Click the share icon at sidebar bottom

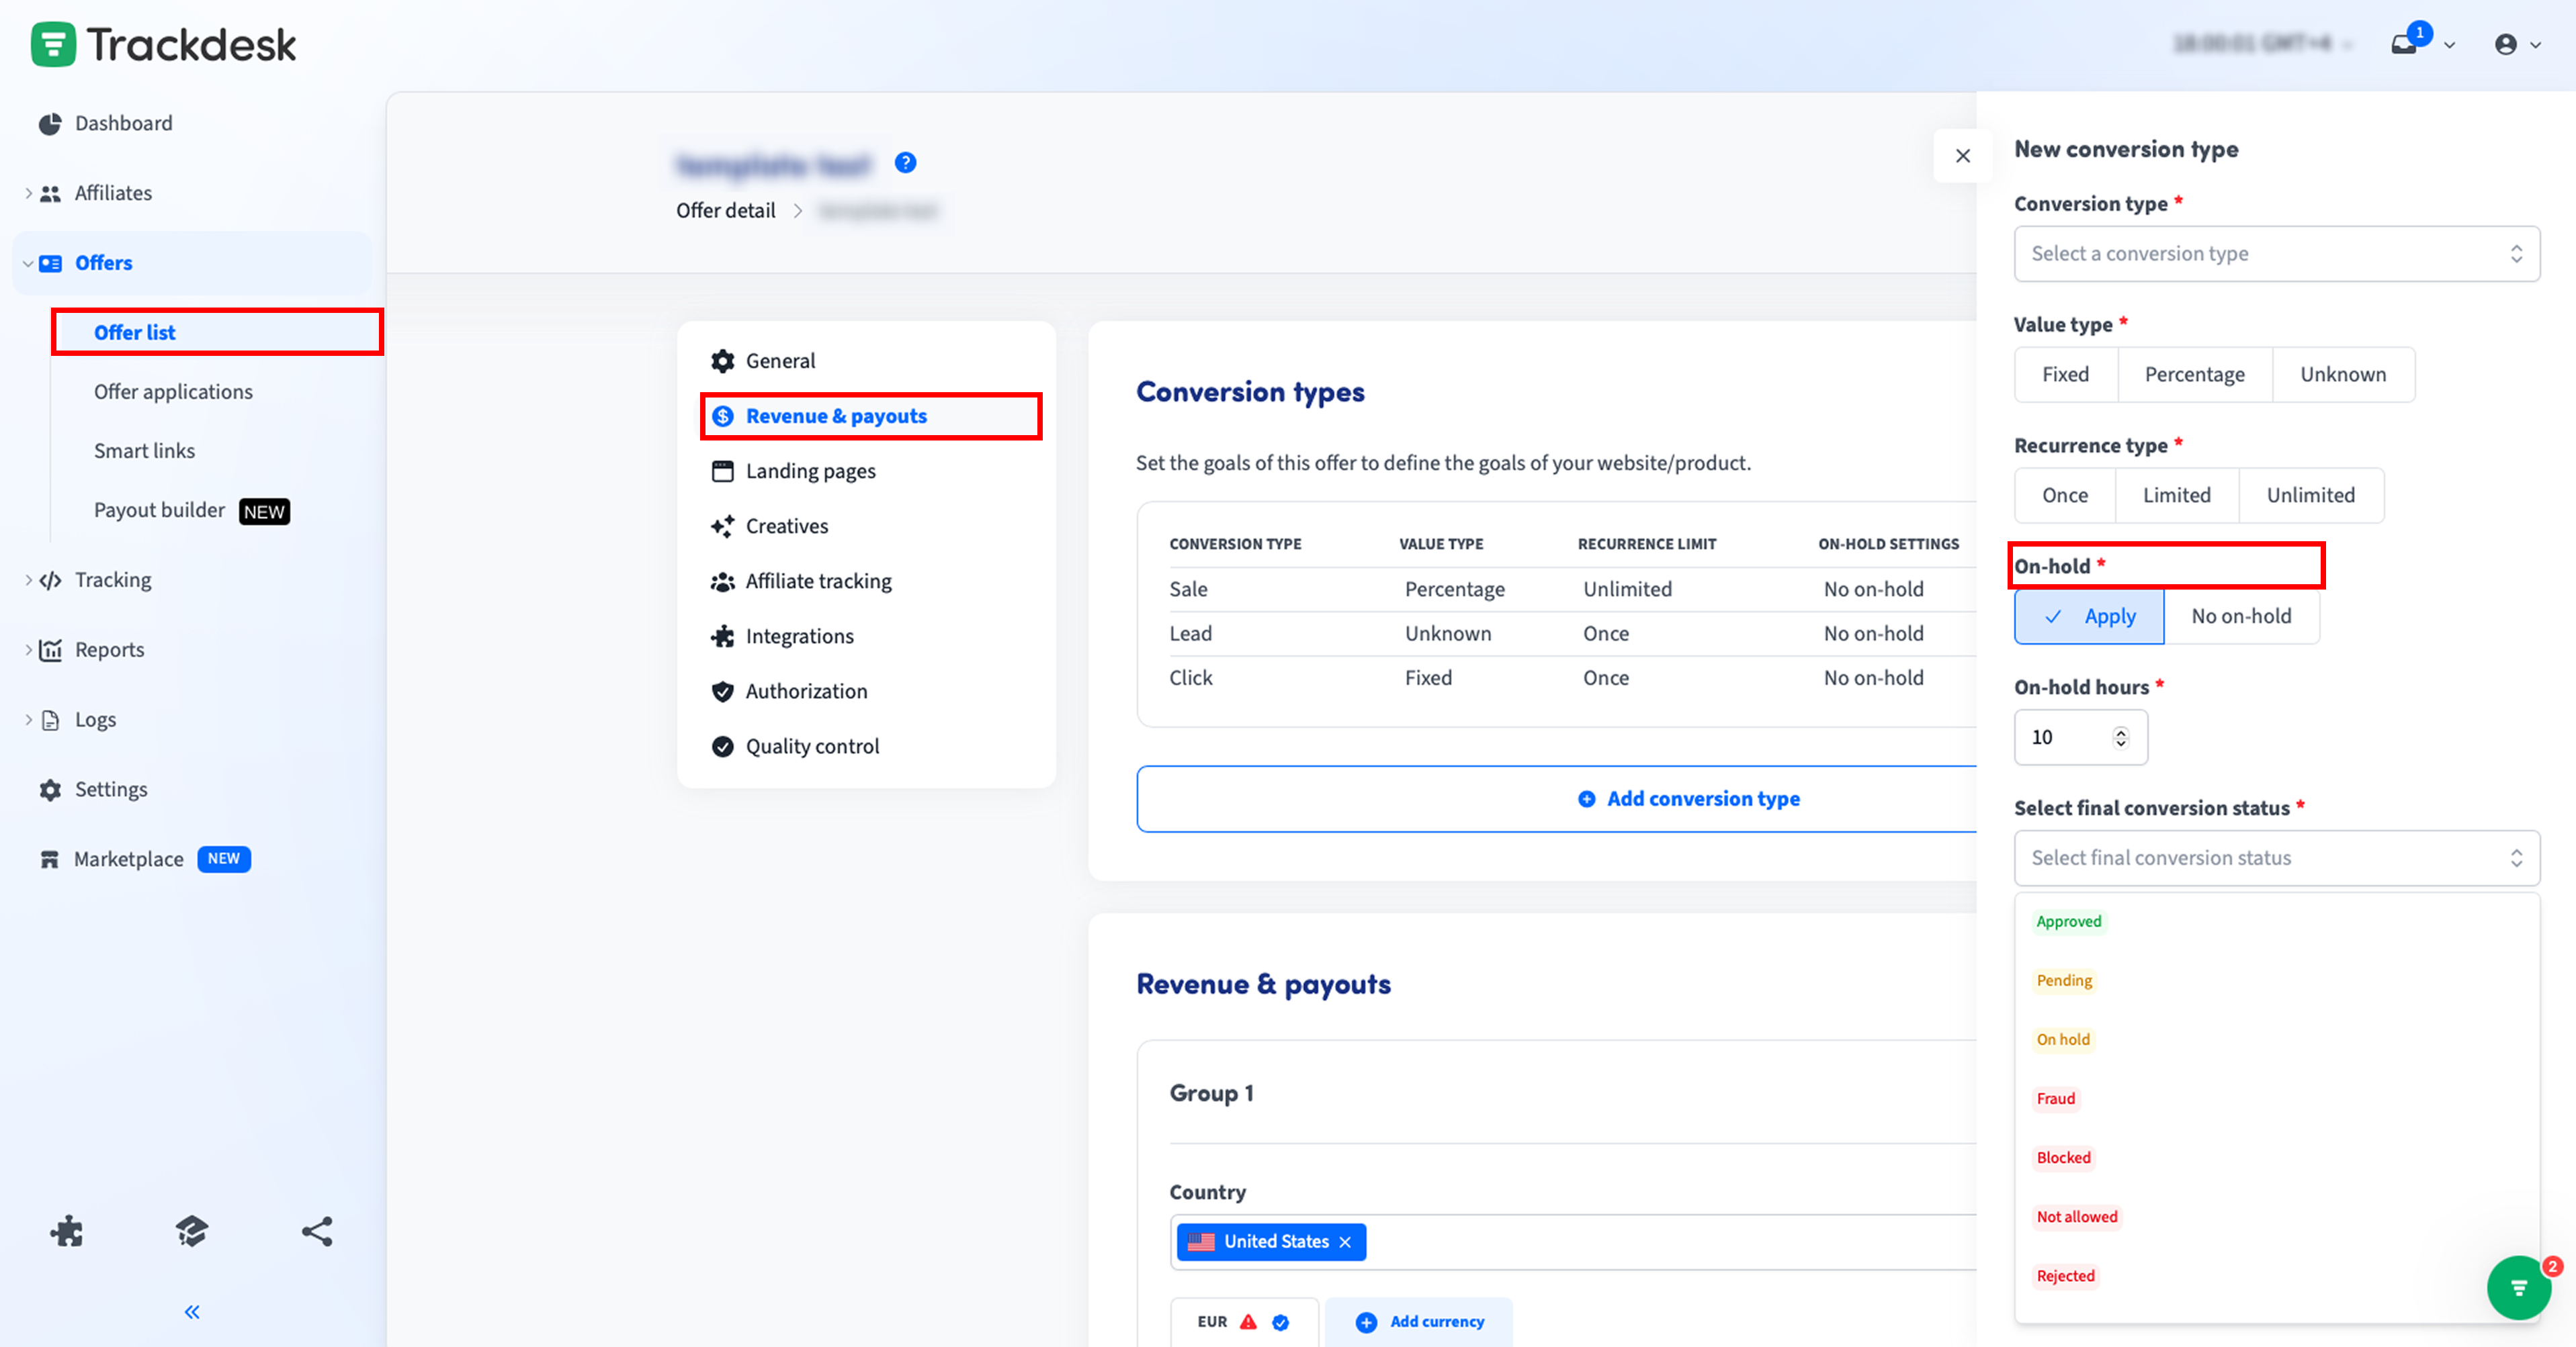click(x=317, y=1231)
